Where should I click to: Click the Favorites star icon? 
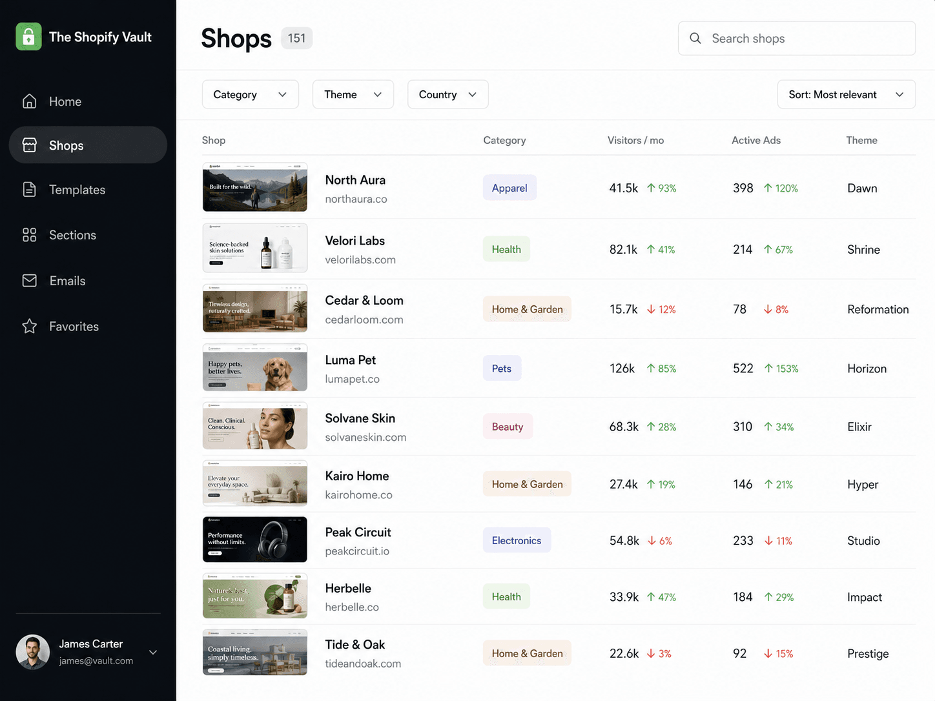29,326
